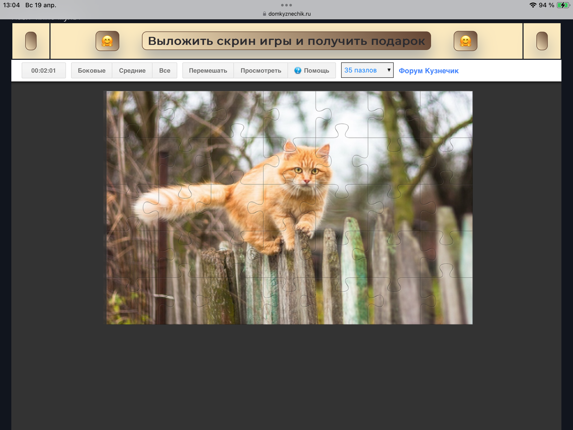Show only Боковые edge pieces

coord(91,70)
